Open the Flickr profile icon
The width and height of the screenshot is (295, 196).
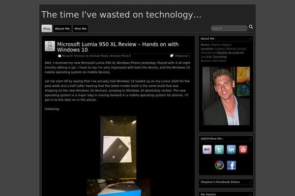click(207, 149)
